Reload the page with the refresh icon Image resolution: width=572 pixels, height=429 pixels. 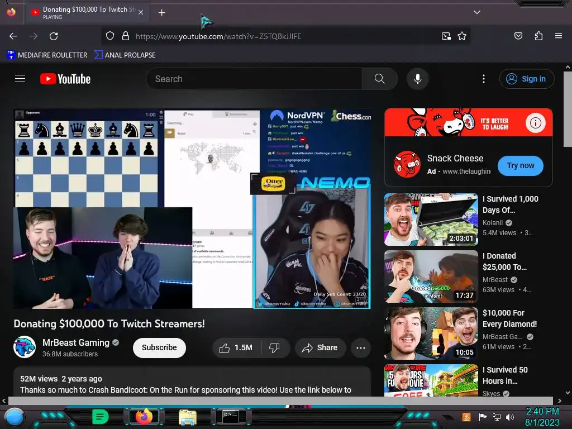coord(54,36)
